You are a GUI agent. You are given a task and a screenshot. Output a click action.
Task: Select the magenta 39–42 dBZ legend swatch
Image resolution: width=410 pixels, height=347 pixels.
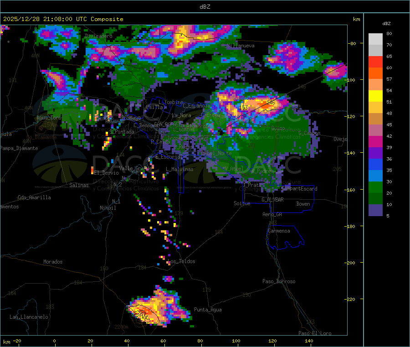point(375,141)
